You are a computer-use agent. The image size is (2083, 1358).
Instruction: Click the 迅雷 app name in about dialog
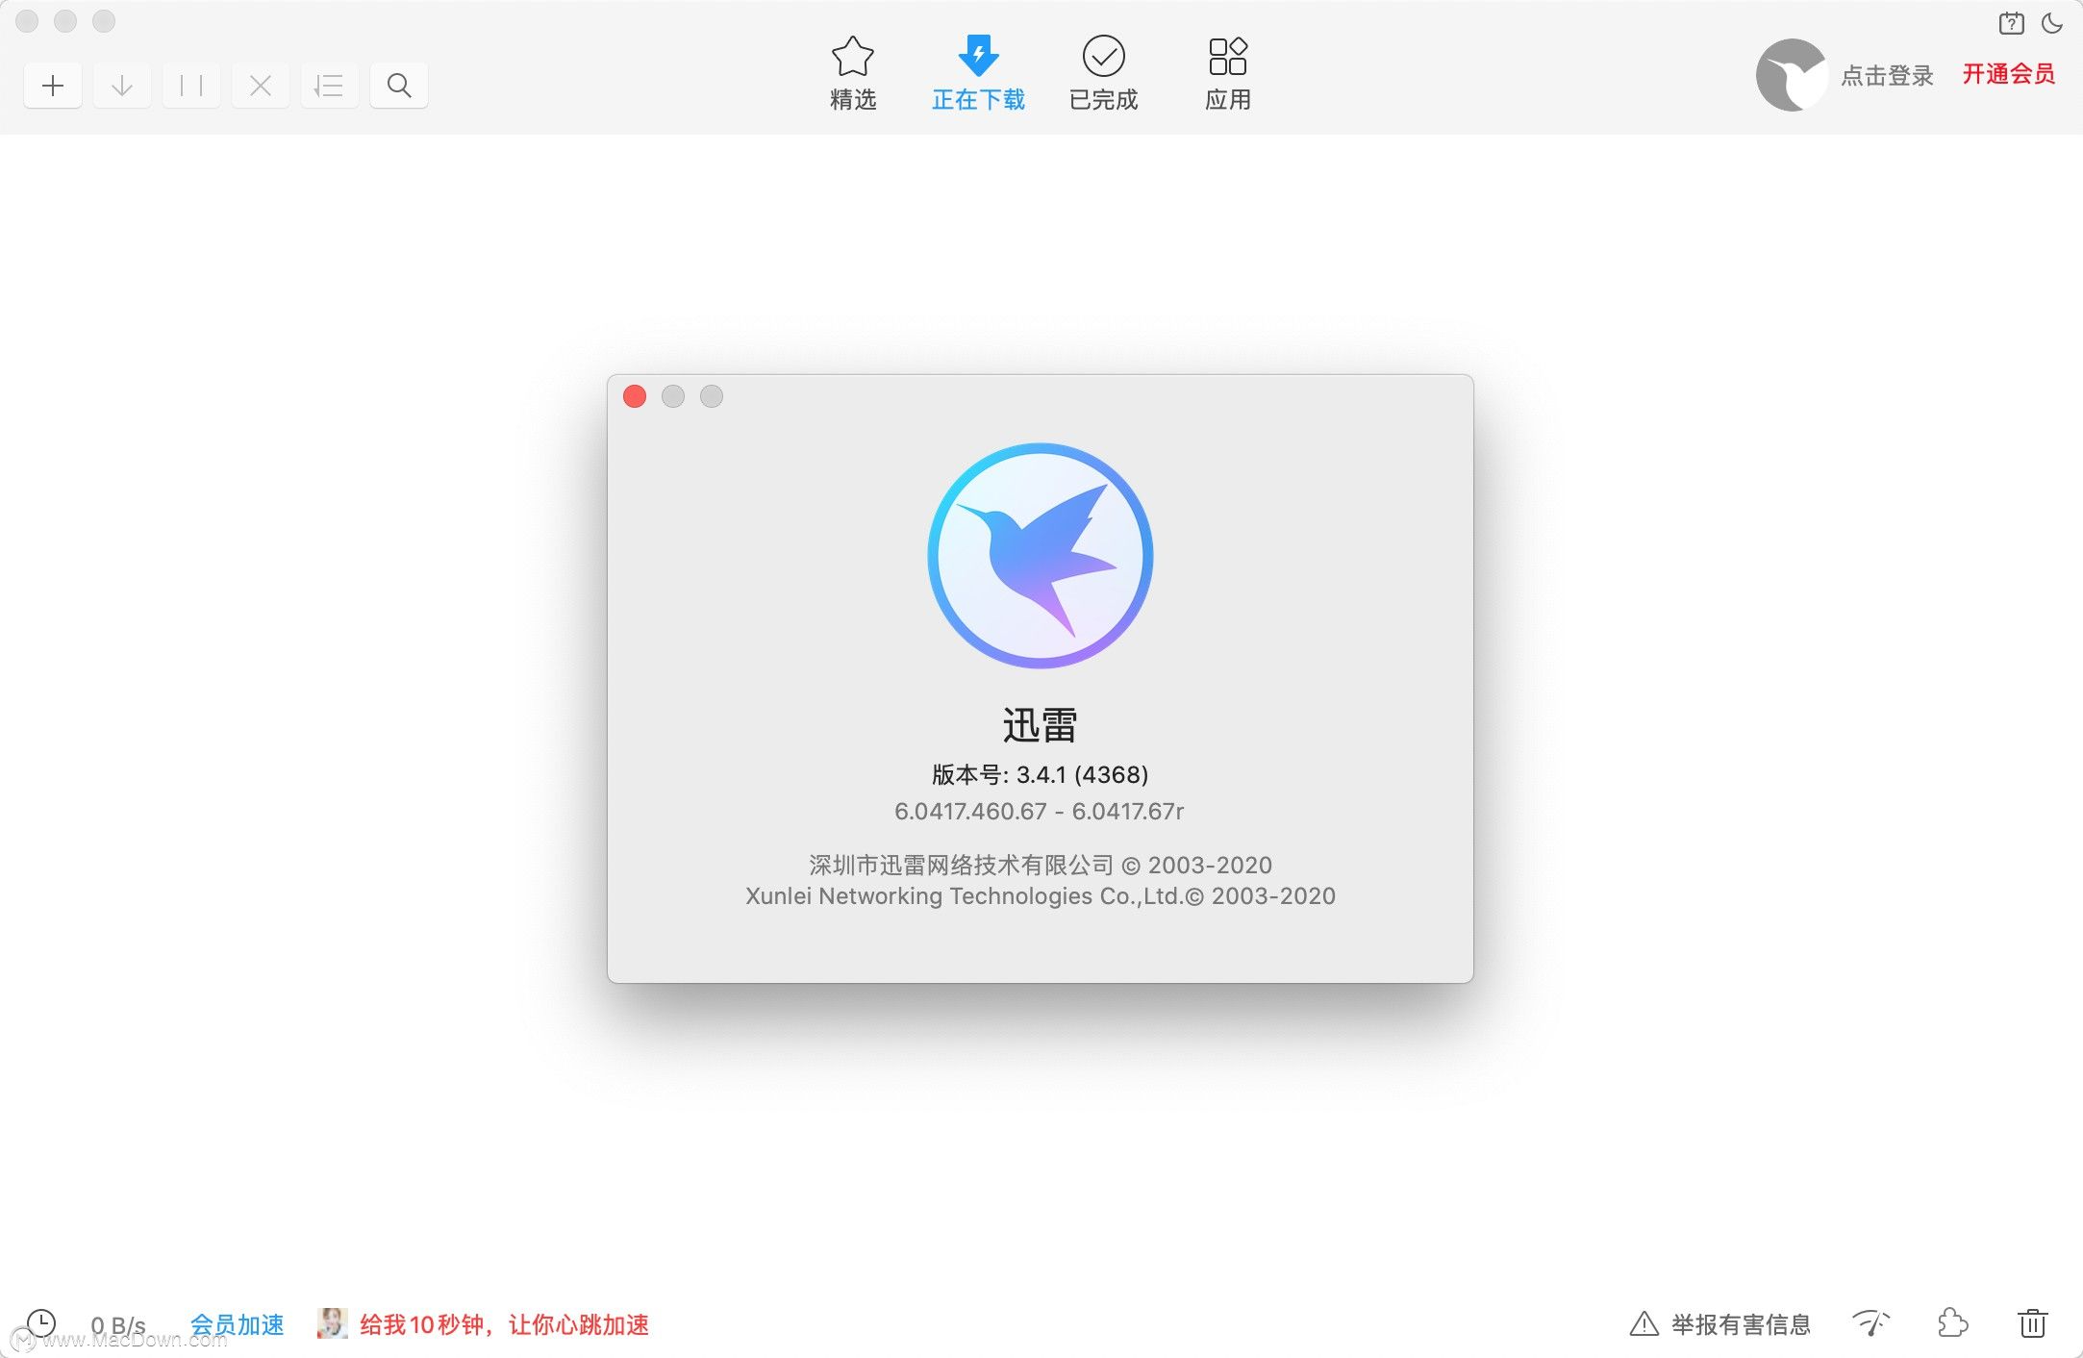[1040, 725]
